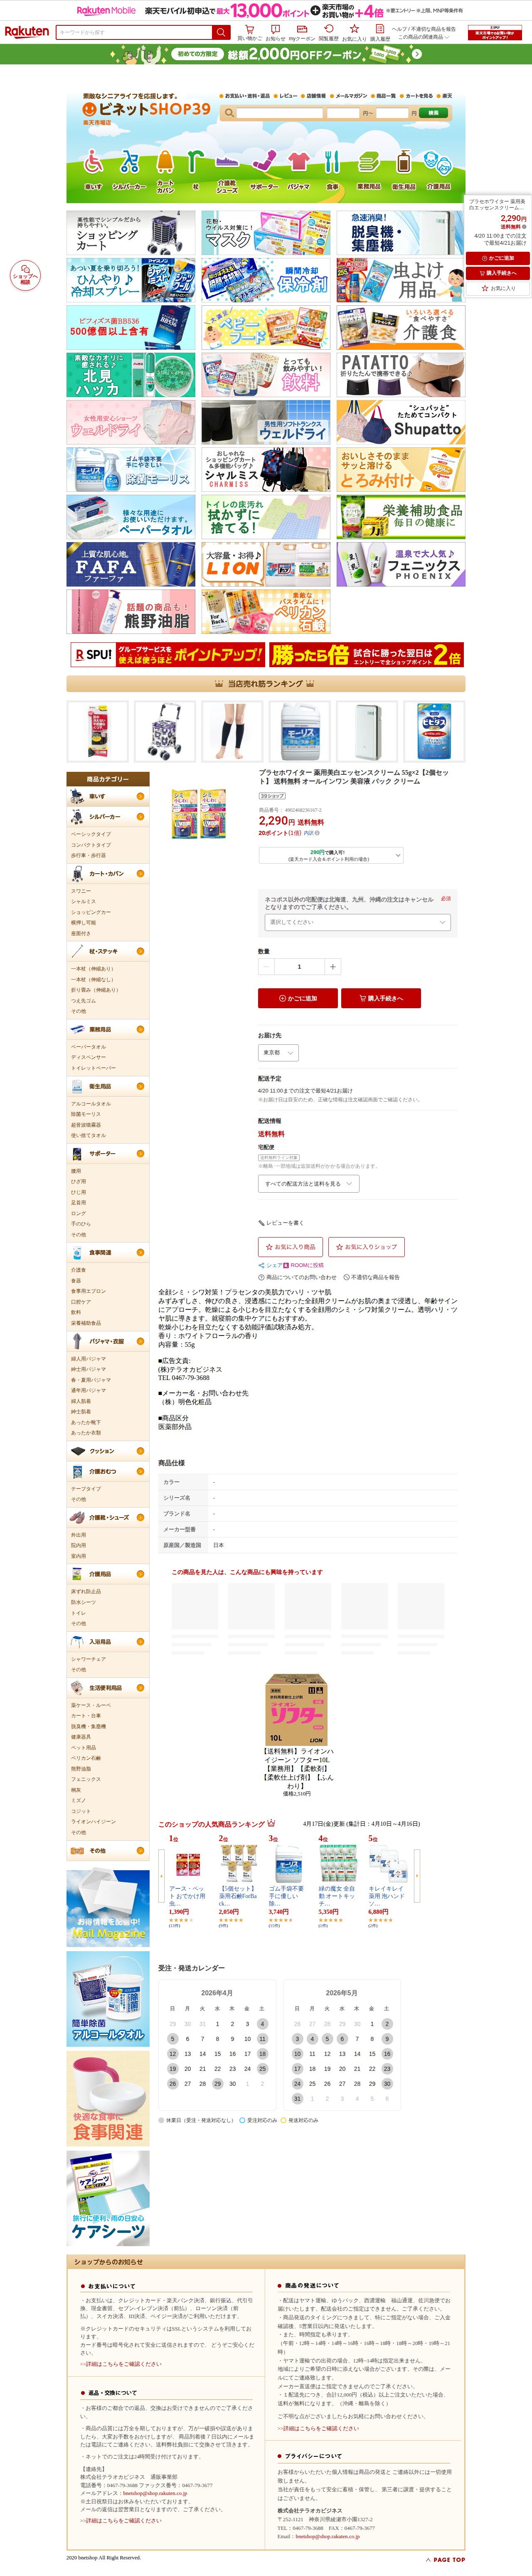Show next items in shop ranking carousel
This screenshot has height=2576, width=532.
[x=417, y=1875]
